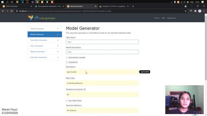207x116 pixels.
Task: Open Help in the top navigation
Action: [163, 18]
